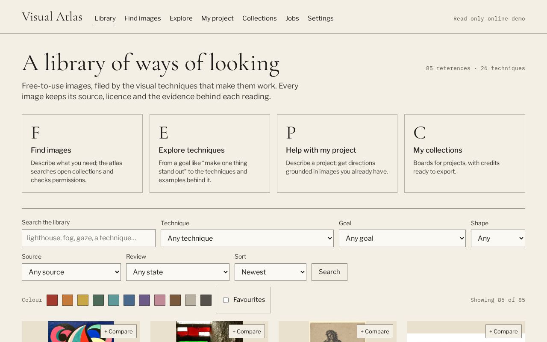Filter by the teal colour swatch
Screen dimensions: 547x342
pos(114,300)
